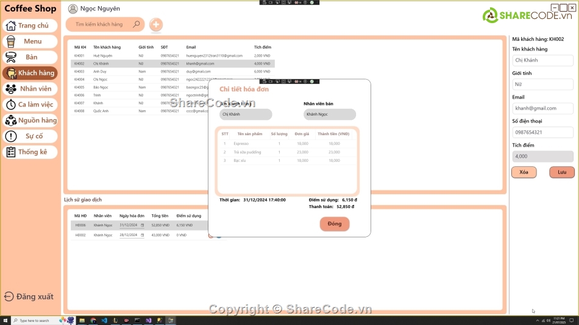Screen dimensions: 579x325
Task: Open Nguồn hàng supplies section
Action: click(30, 121)
